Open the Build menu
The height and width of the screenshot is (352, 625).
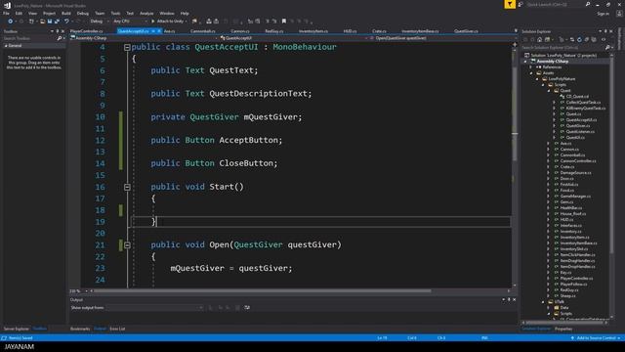tap(66, 13)
